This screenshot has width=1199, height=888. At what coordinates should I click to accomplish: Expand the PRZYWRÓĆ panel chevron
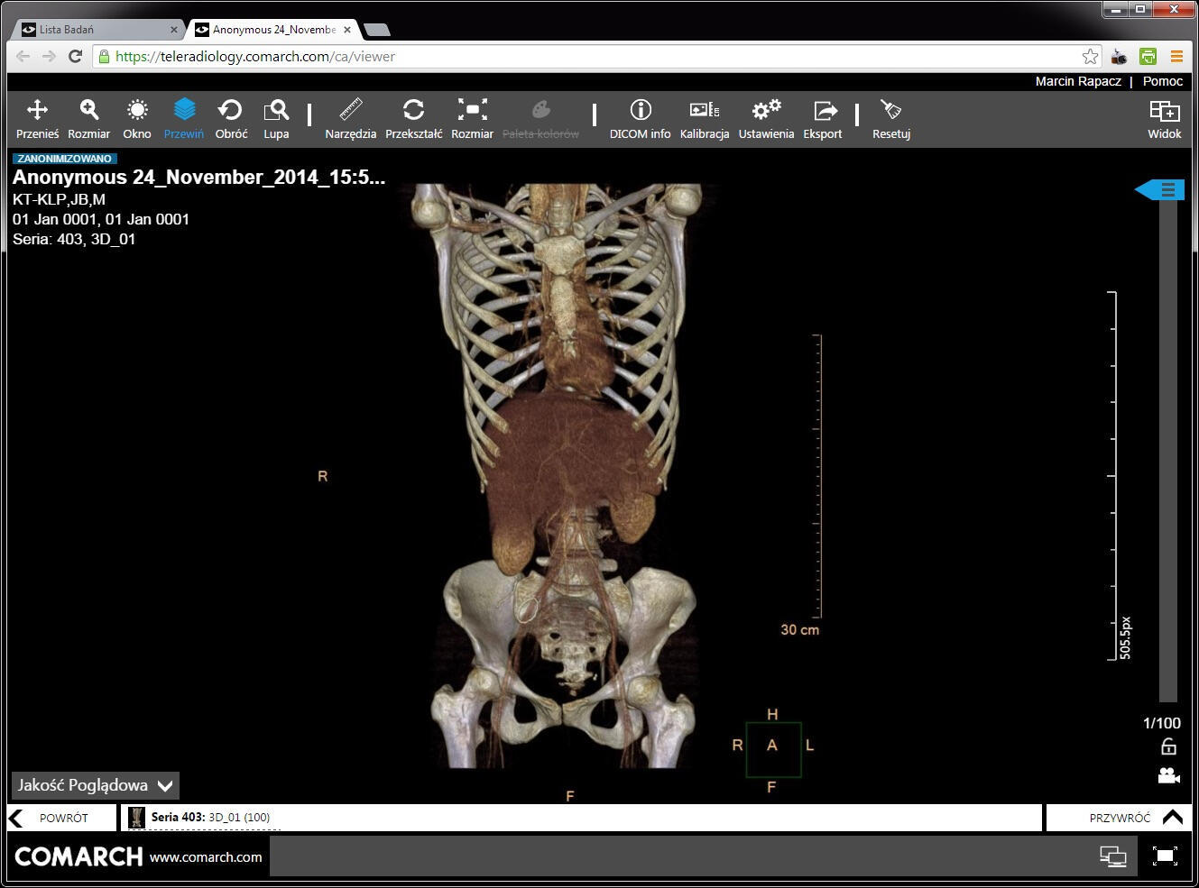click(x=1172, y=818)
